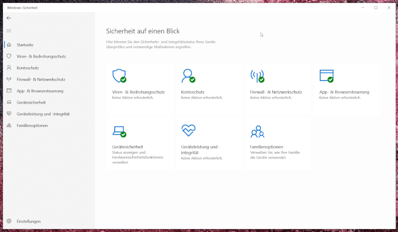Maximize the Windows-Sicherheit window

tap(376, 8)
